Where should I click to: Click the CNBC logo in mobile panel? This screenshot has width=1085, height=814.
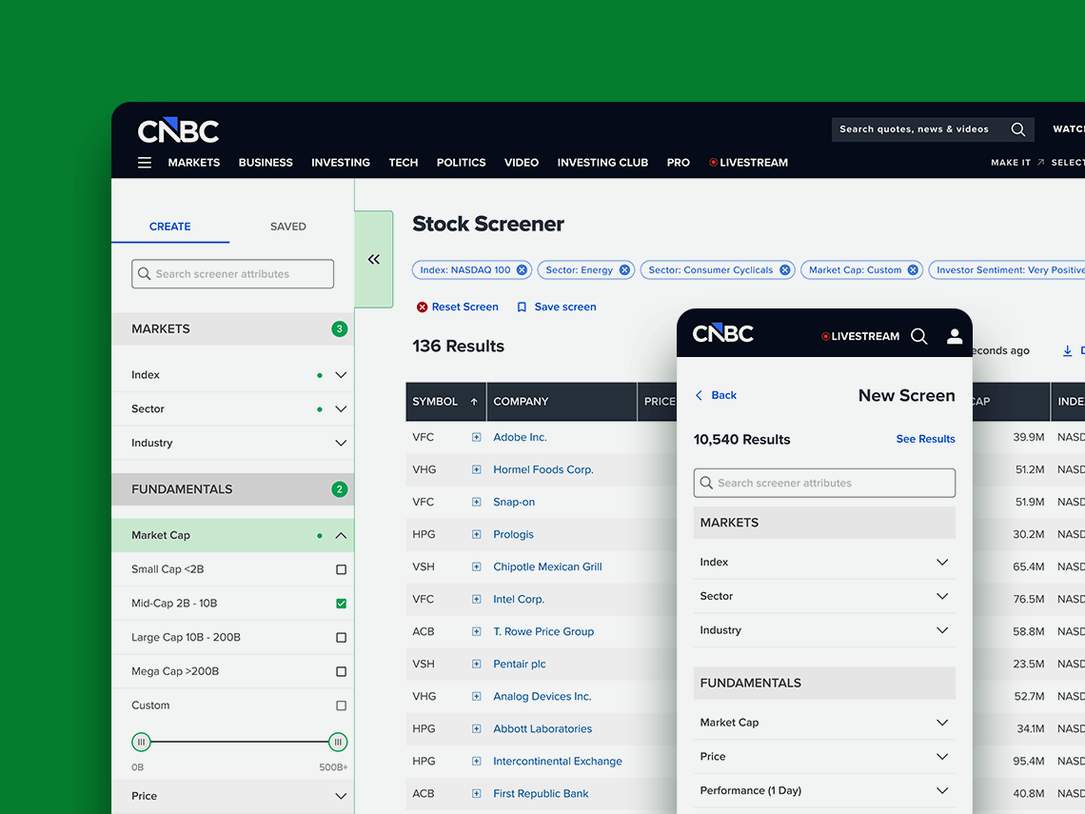pyautogui.click(x=723, y=333)
